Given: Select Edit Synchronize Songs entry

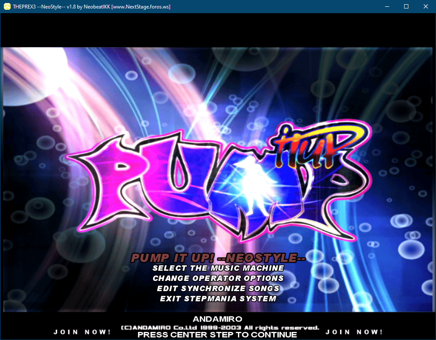Looking at the screenshot, I should pyautogui.click(x=218, y=289).
